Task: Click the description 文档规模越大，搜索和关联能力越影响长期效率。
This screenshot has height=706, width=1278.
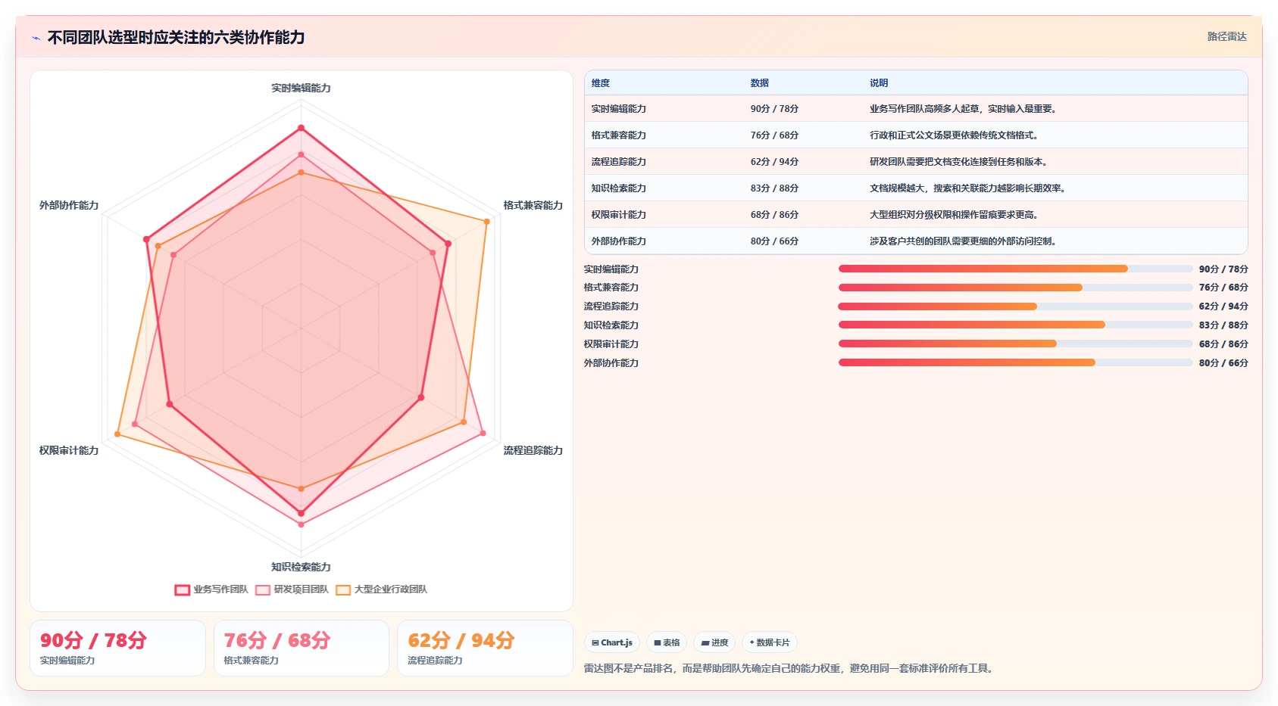Action: click(x=967, y=188)
